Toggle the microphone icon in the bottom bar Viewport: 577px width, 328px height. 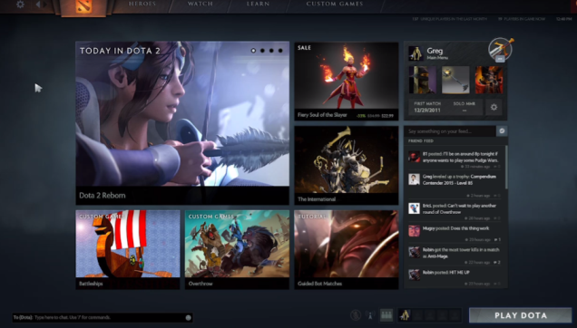point(356,315)
